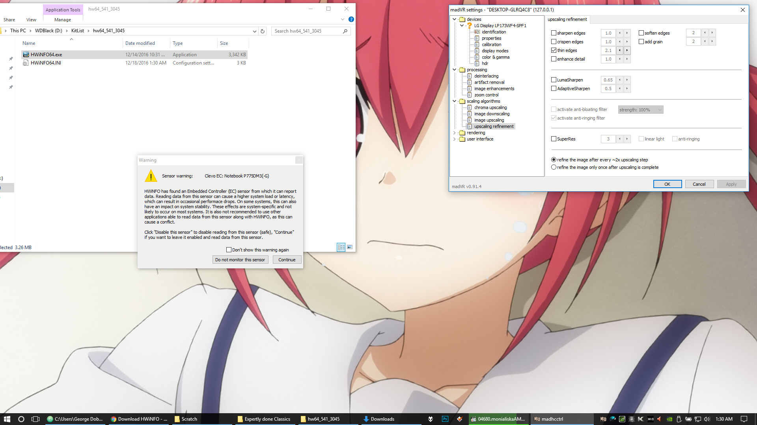Viewport: 757px width, 425px height.
Task: Click Do not monitor this sensor
Action: point(240,260)
